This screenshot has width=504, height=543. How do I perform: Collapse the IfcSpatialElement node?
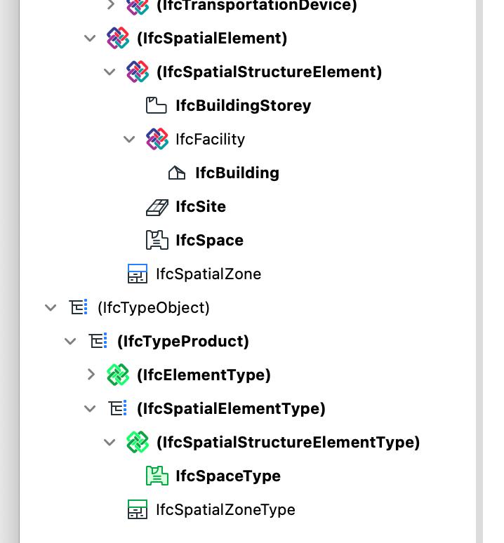click(90, 38)
